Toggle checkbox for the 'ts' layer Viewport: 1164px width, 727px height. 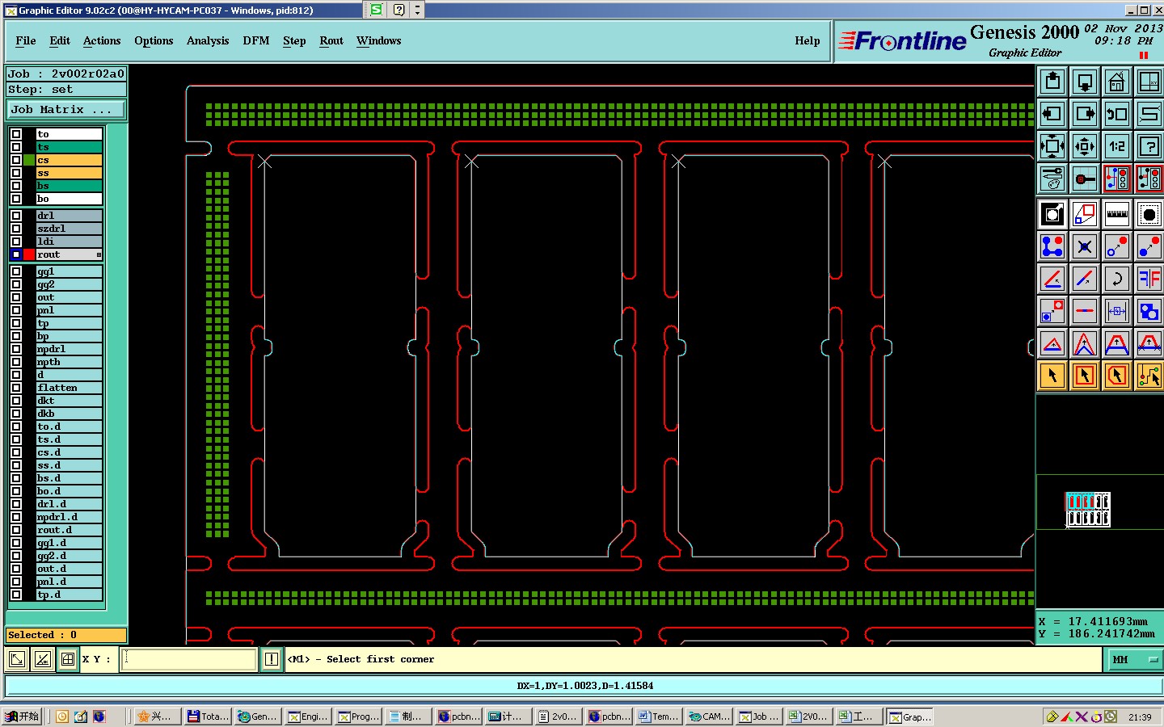(16, 147)
